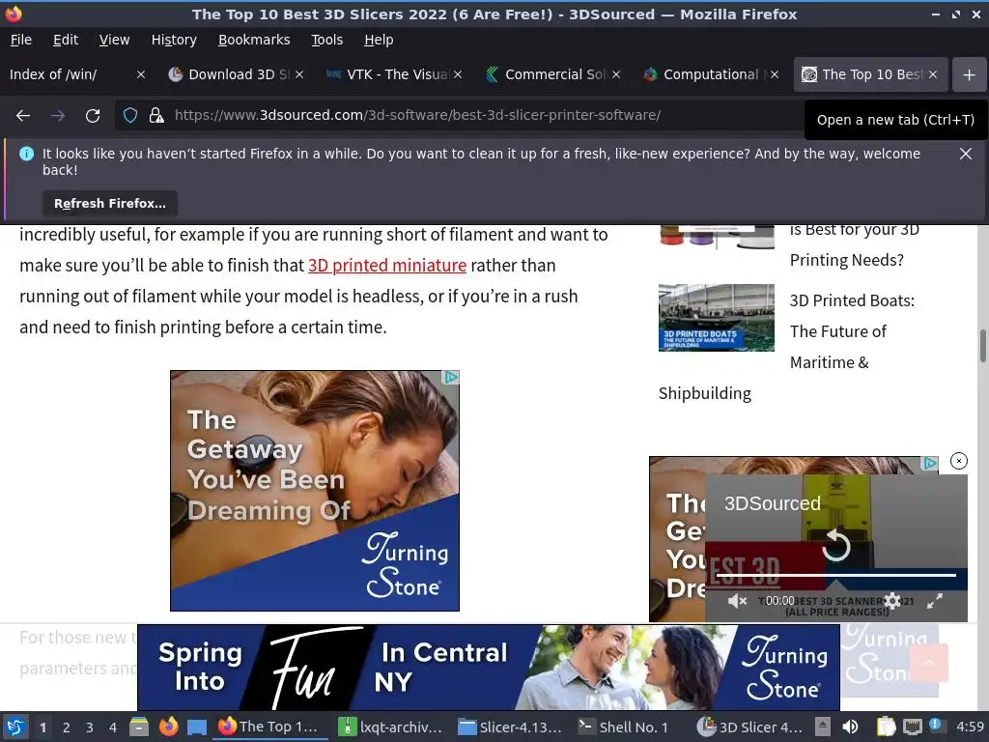
Task: Switch to 3D Slicer 4 application
Action: (x=750, y=728)
